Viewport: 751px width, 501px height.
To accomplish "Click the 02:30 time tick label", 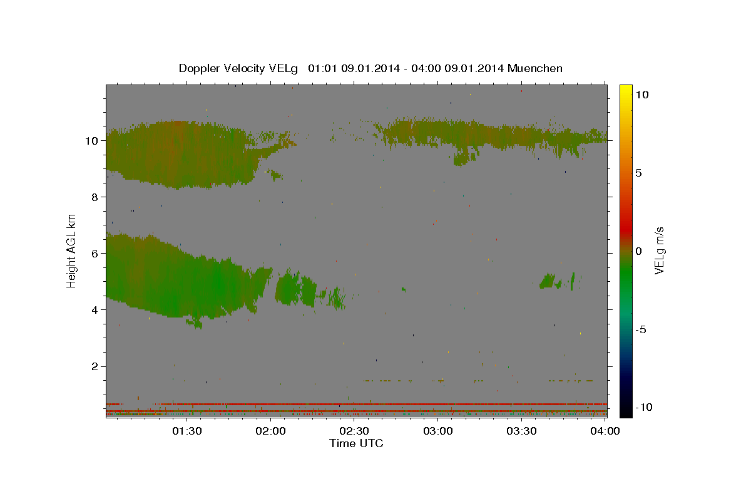I will point(354,431).
